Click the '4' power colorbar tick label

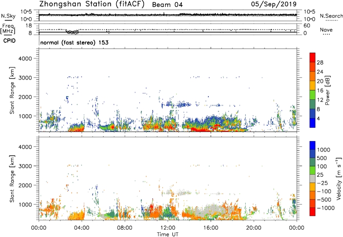tap(319, 118)
